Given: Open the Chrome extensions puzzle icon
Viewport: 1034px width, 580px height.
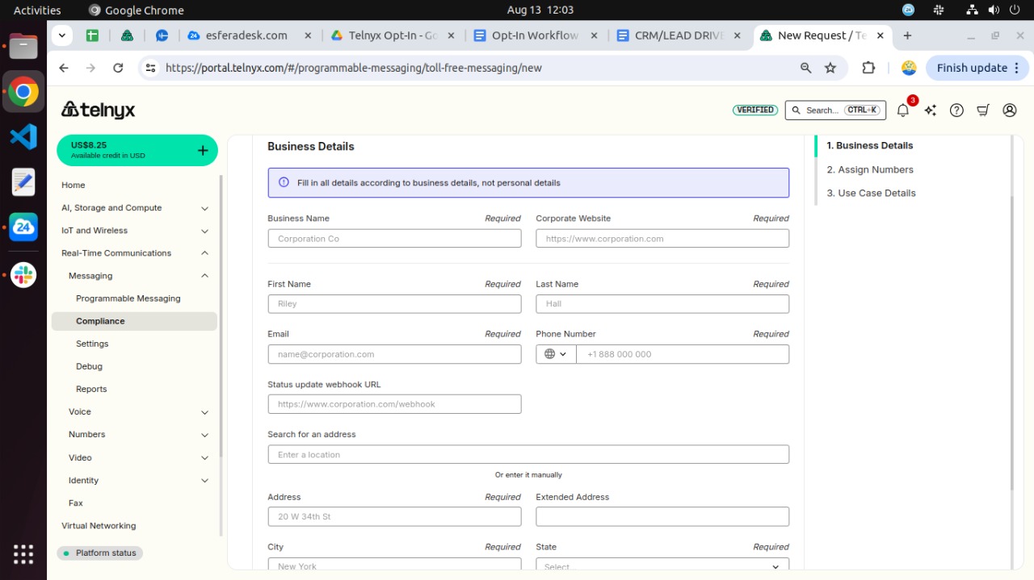Looking at the screenshot, I should click(x=868, y=68).
